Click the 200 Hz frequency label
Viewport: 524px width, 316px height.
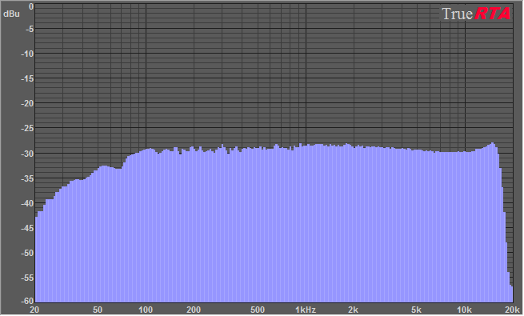click(194, 310)
